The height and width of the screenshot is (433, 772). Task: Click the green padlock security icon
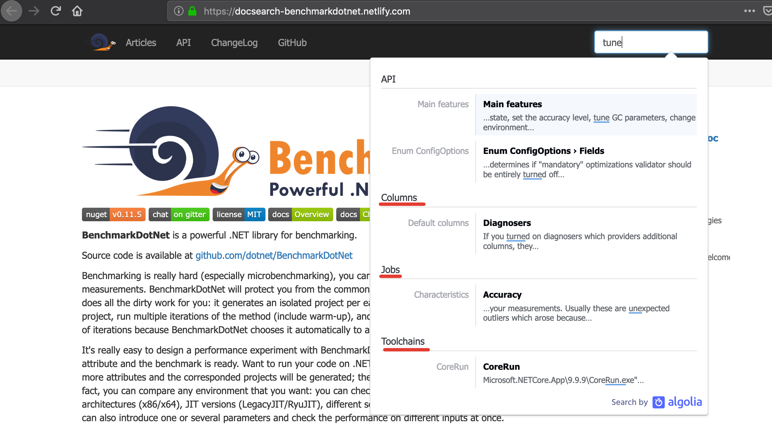tap(192, 11)
